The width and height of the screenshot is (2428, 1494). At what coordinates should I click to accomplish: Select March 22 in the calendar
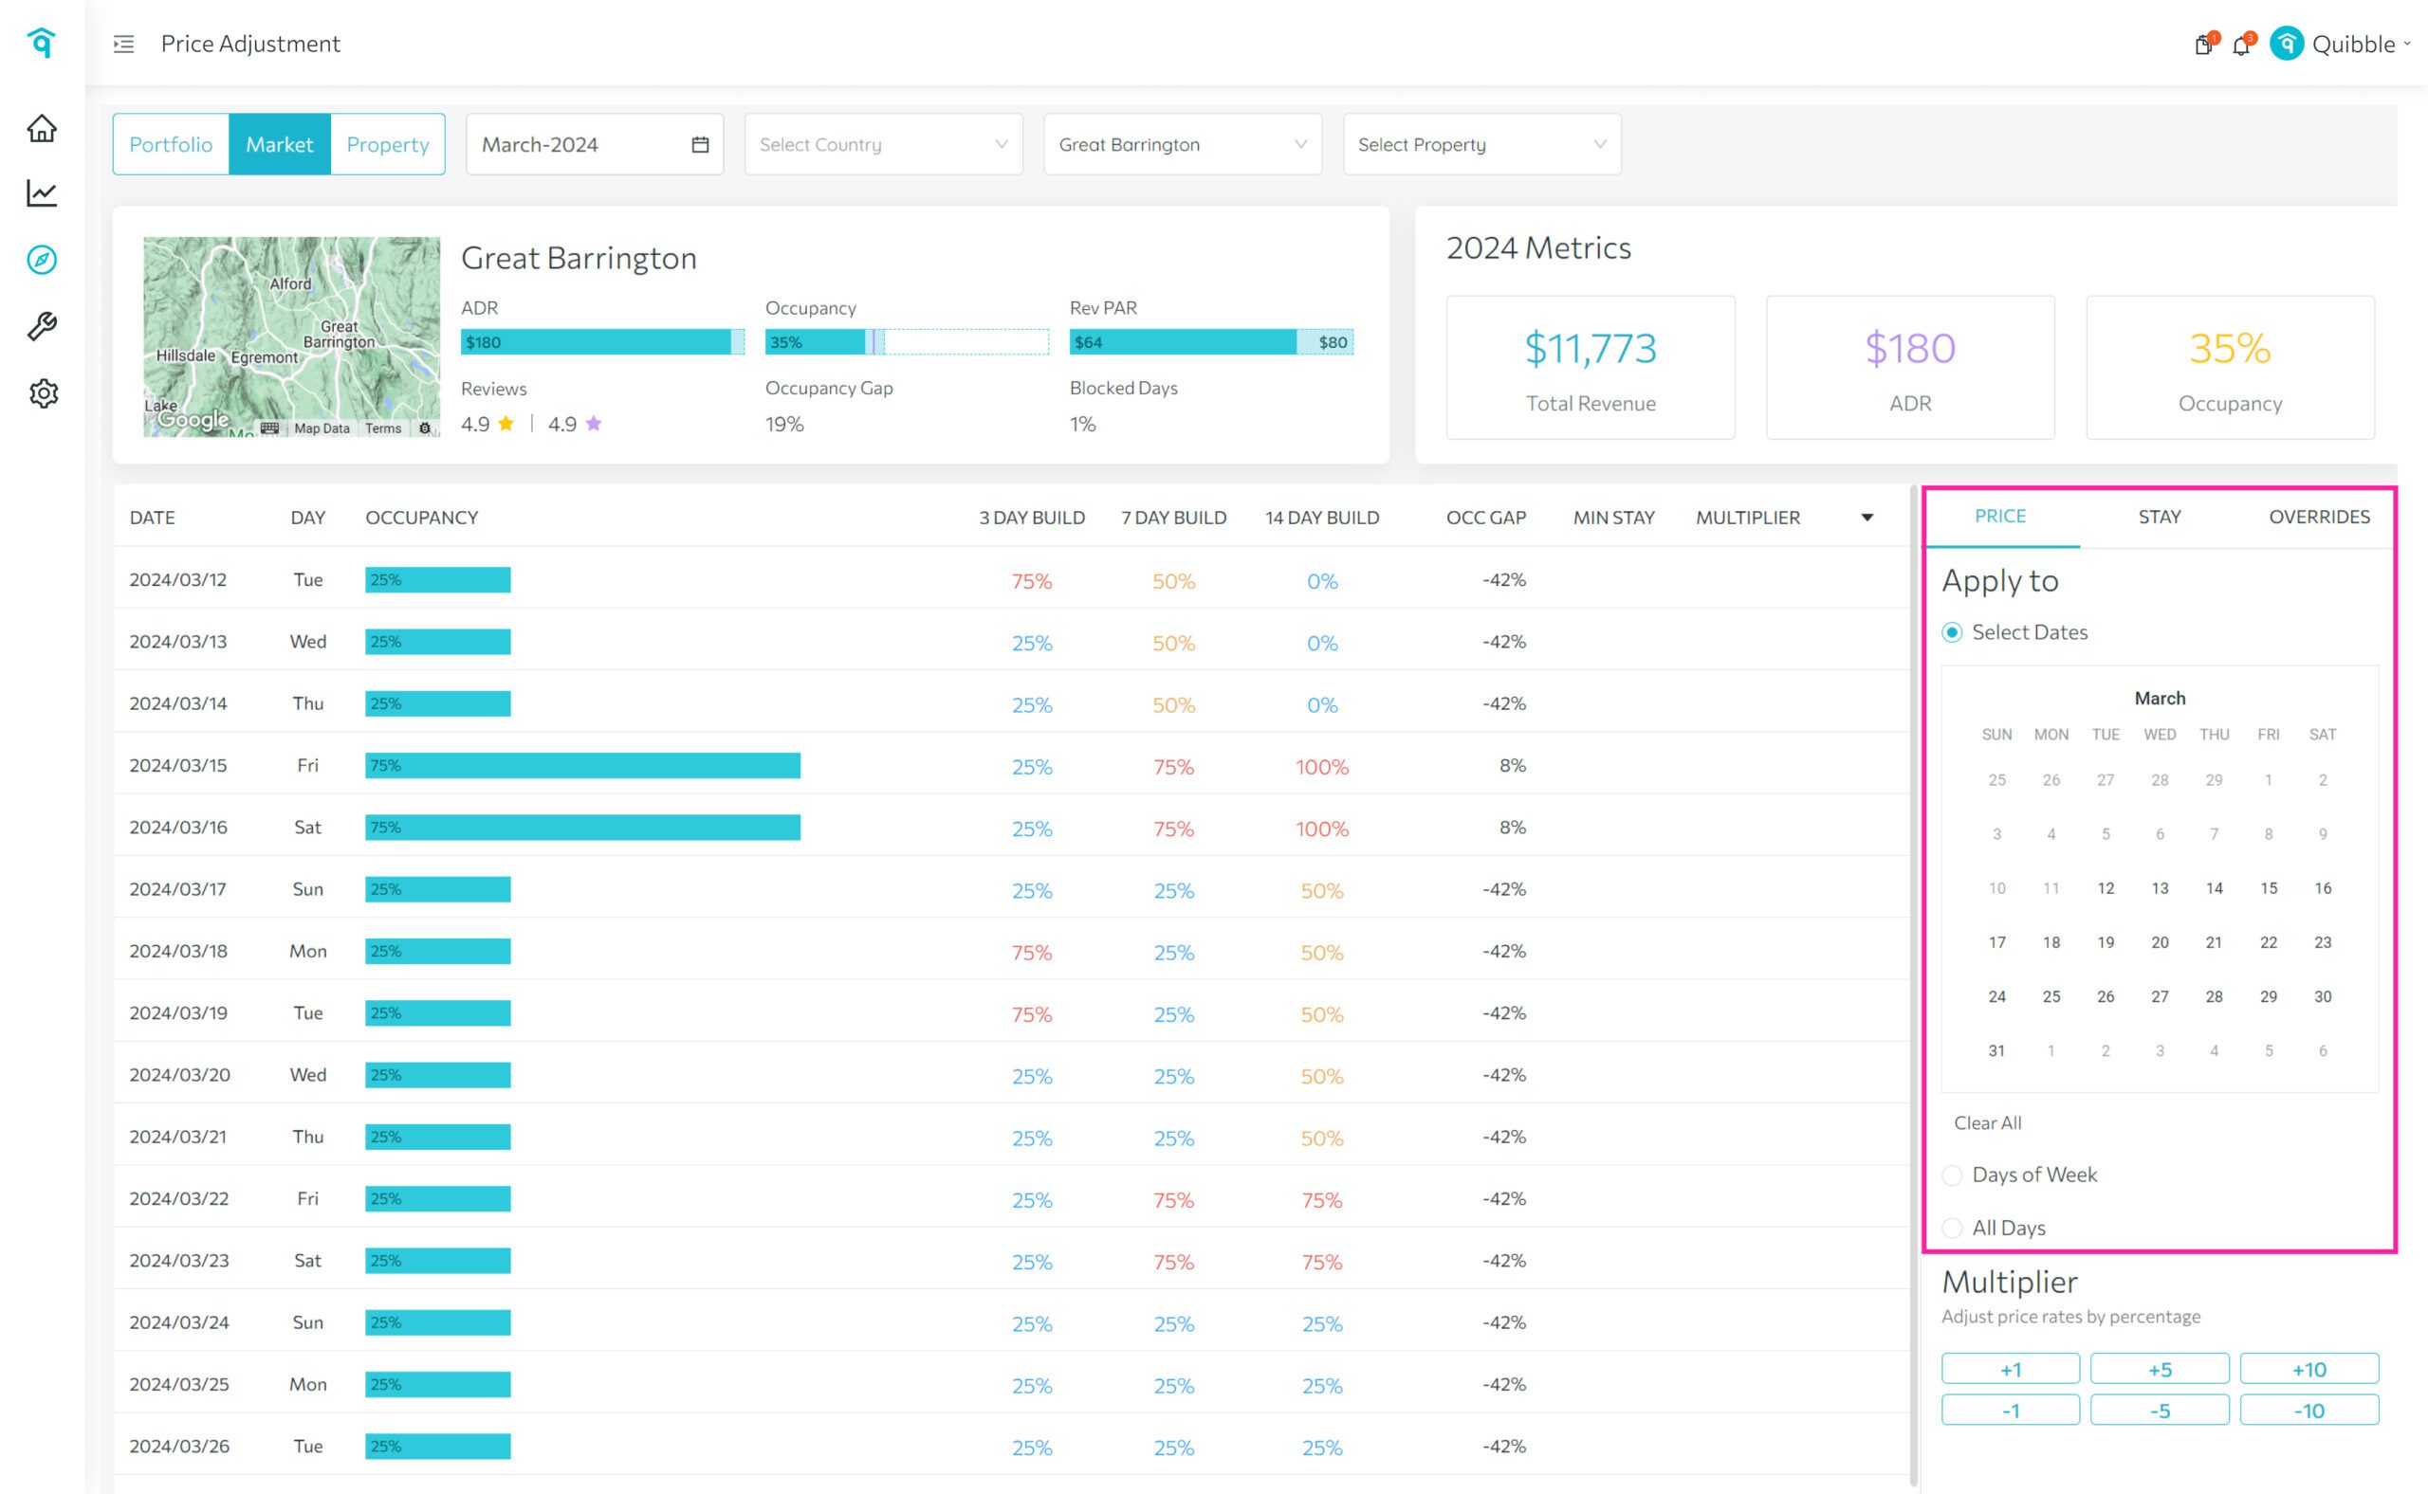click(2268, 942)
